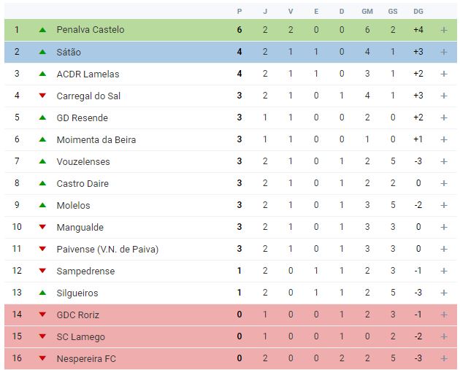The width and height of the screenshot is (460, 370).
Task: Sort table by P points column header
Action: [239, 11]
